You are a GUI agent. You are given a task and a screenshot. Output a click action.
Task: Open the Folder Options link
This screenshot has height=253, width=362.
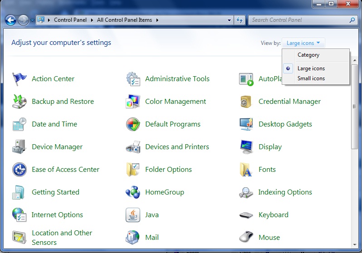point(169,170)
